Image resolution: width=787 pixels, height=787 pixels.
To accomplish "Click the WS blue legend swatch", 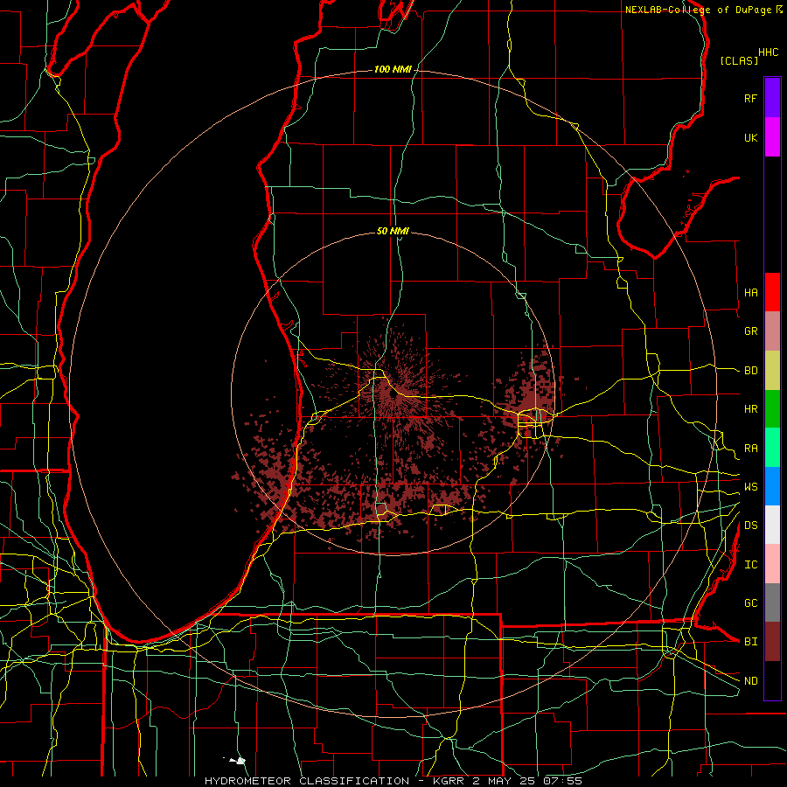I will pyautogui.click(x=772, y=486).
